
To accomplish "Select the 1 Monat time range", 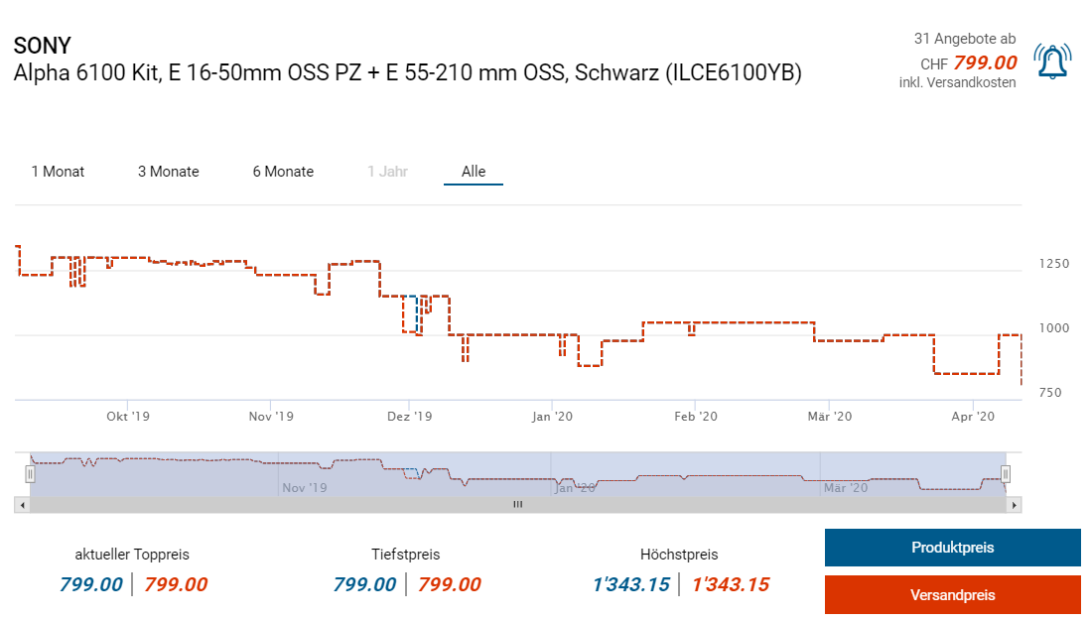I will (58, 172).
